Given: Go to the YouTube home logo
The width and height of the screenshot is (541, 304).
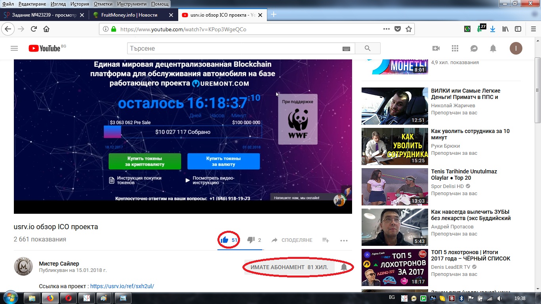Looking at the screenshot, I should [x=44, y=48].
